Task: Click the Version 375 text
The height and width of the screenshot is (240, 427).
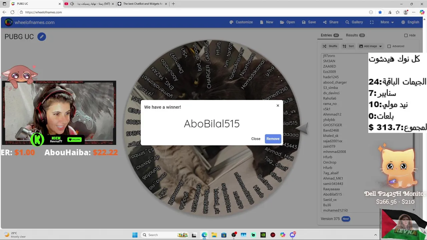Action: [330, 219]
